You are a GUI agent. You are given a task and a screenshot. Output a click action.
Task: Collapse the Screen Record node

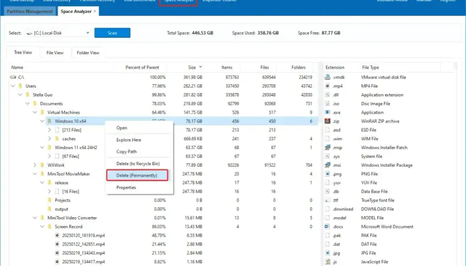click(x=42, y=227)
